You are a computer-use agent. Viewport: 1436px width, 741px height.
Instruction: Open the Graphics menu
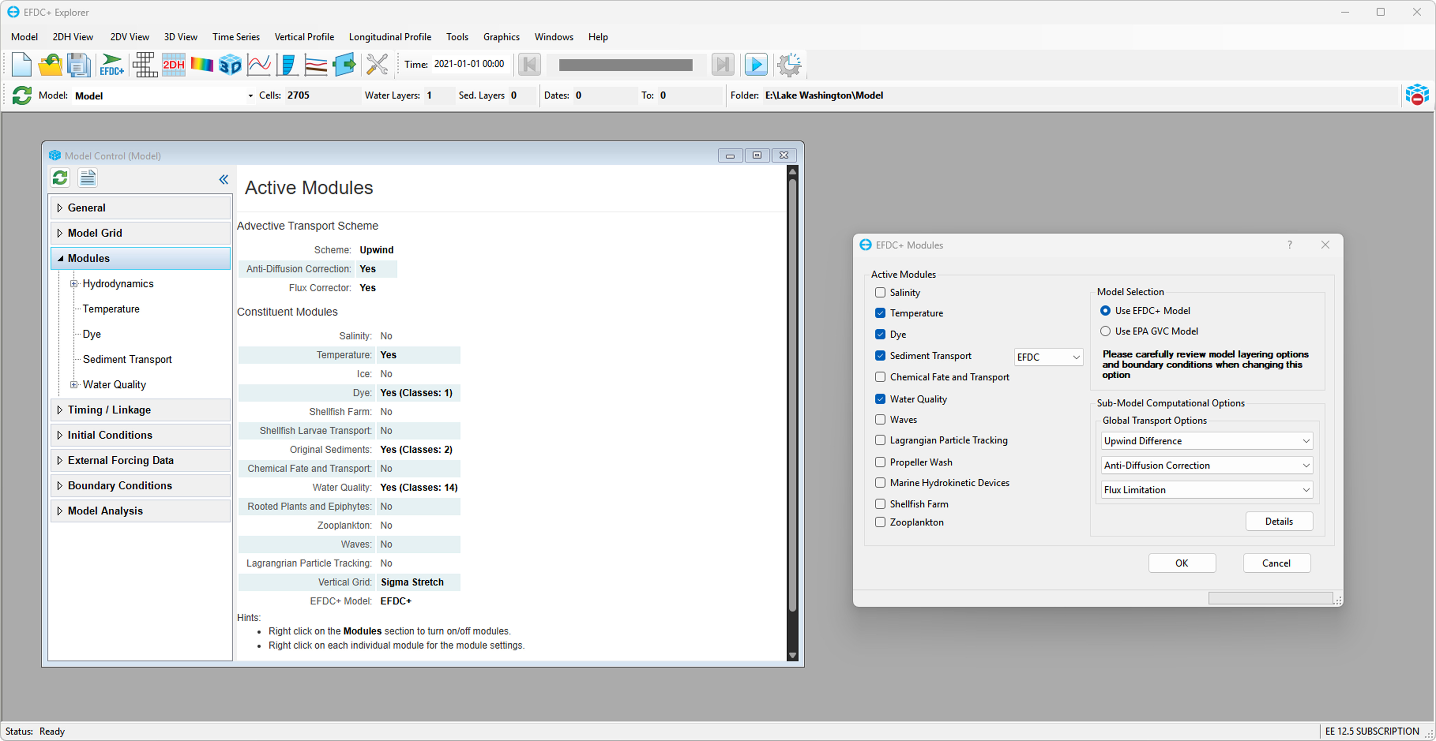pyautogui.click(x=501, y=37)
